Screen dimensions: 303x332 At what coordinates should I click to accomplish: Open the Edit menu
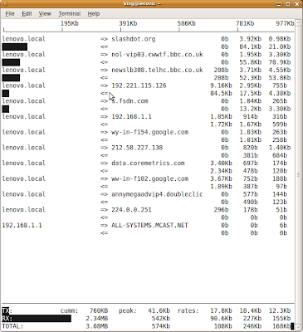click(27, 13)
